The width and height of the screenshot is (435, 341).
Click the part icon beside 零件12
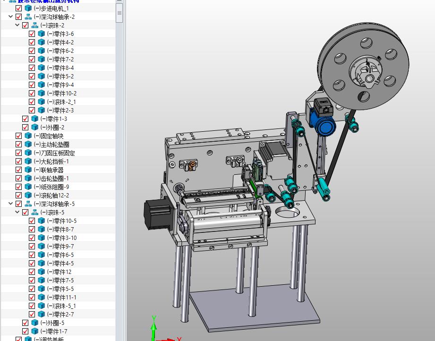pos(42,272)
